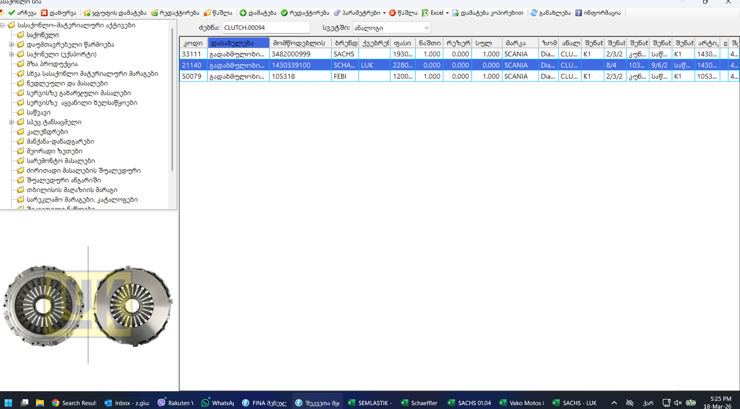Sort by the მარკა column header
The height and width of the screenshot is (409, 740).
click(x=520, y=43)
